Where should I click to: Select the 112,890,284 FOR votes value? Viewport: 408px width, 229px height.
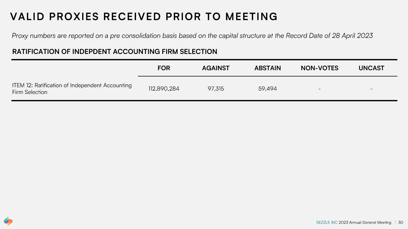164,89
